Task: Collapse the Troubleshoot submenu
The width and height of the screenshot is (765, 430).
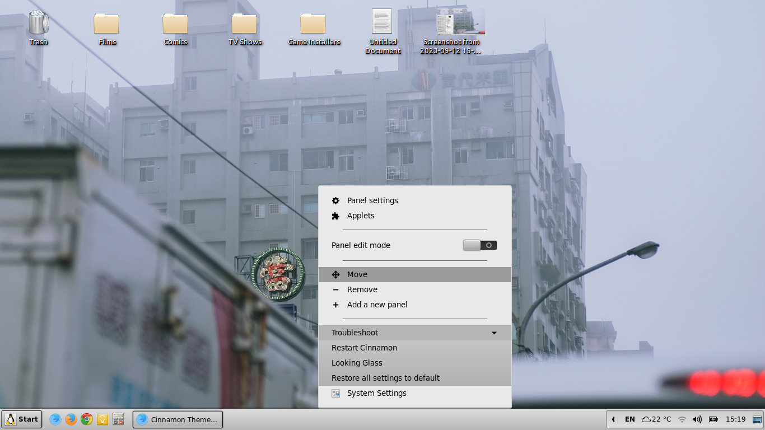Action: click(415, 333)
